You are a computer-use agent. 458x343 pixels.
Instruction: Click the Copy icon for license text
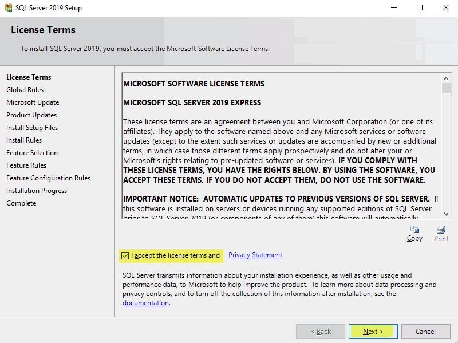[414, 230]
